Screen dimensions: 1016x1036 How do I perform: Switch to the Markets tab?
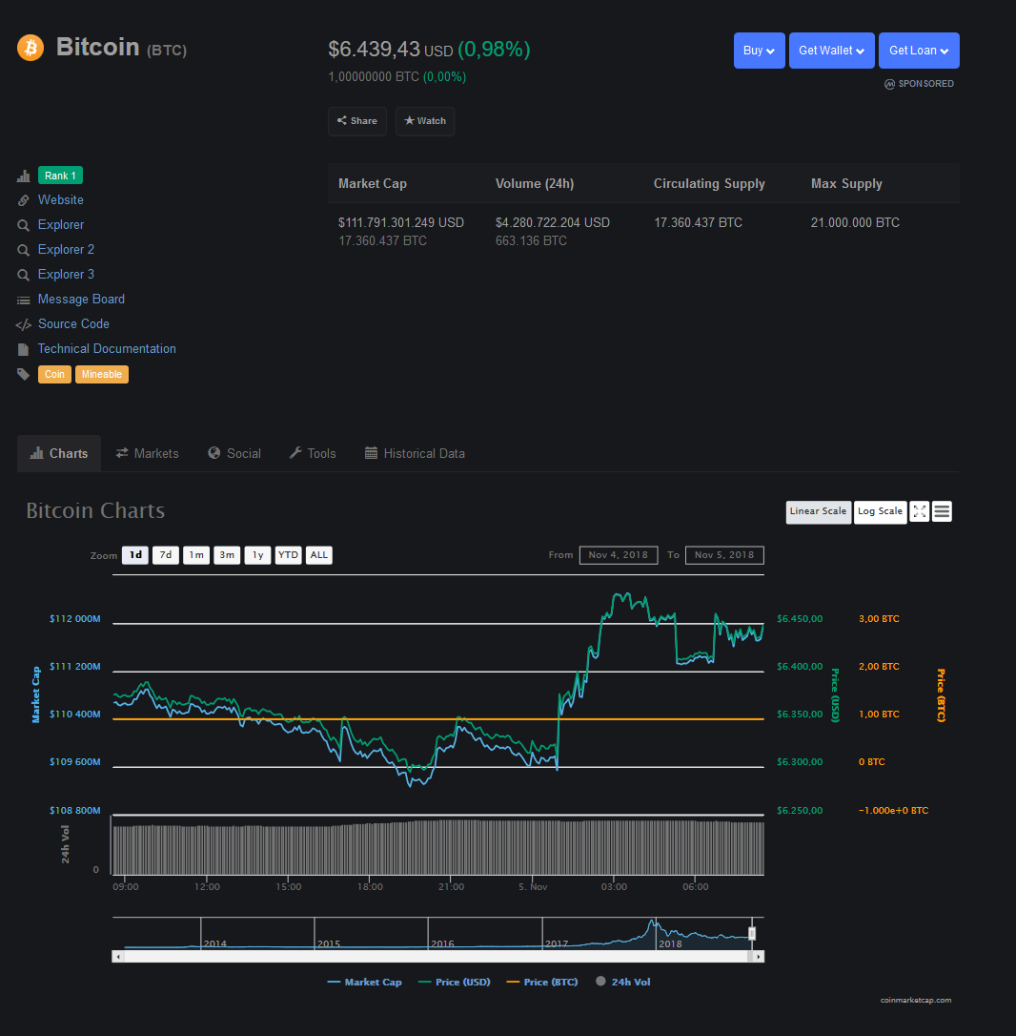pyautogui.click(x=147, y=453)
